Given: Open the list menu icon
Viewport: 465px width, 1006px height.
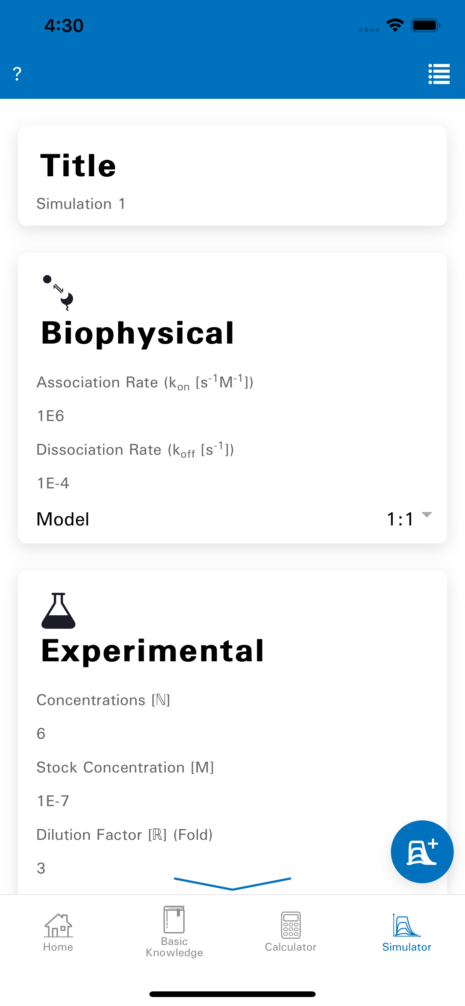Looking at the screenshot, I should pos(439,74).
